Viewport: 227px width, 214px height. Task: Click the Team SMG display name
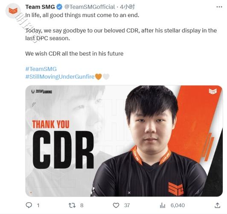[40, 7]
